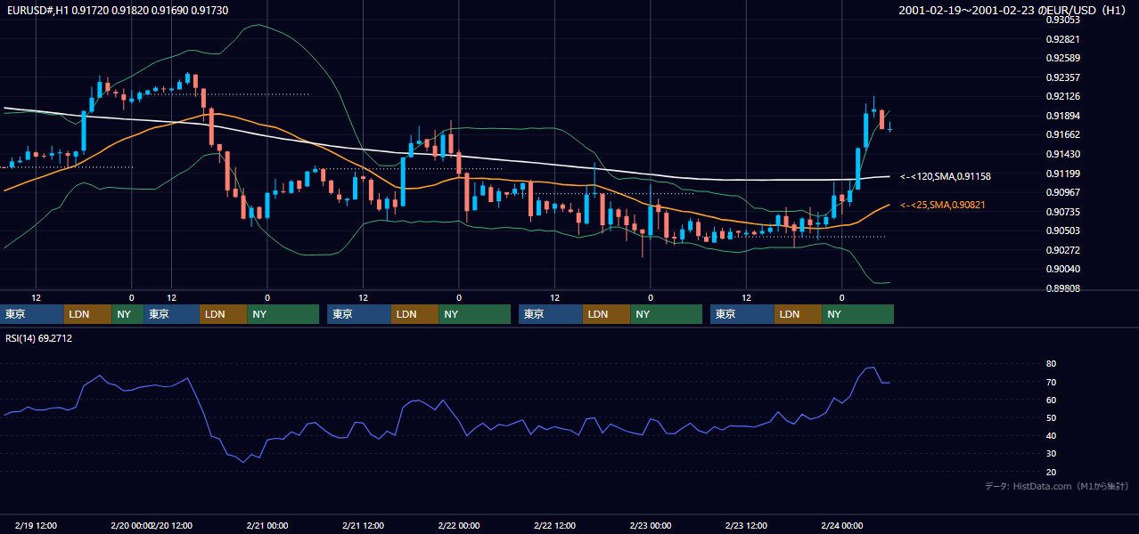
Task: Click the leftmost LDN session block
Action: 88,314
